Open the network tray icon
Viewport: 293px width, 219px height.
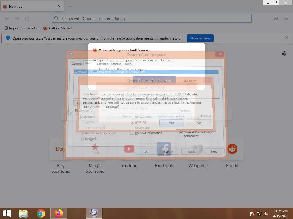tap(259, 214)
